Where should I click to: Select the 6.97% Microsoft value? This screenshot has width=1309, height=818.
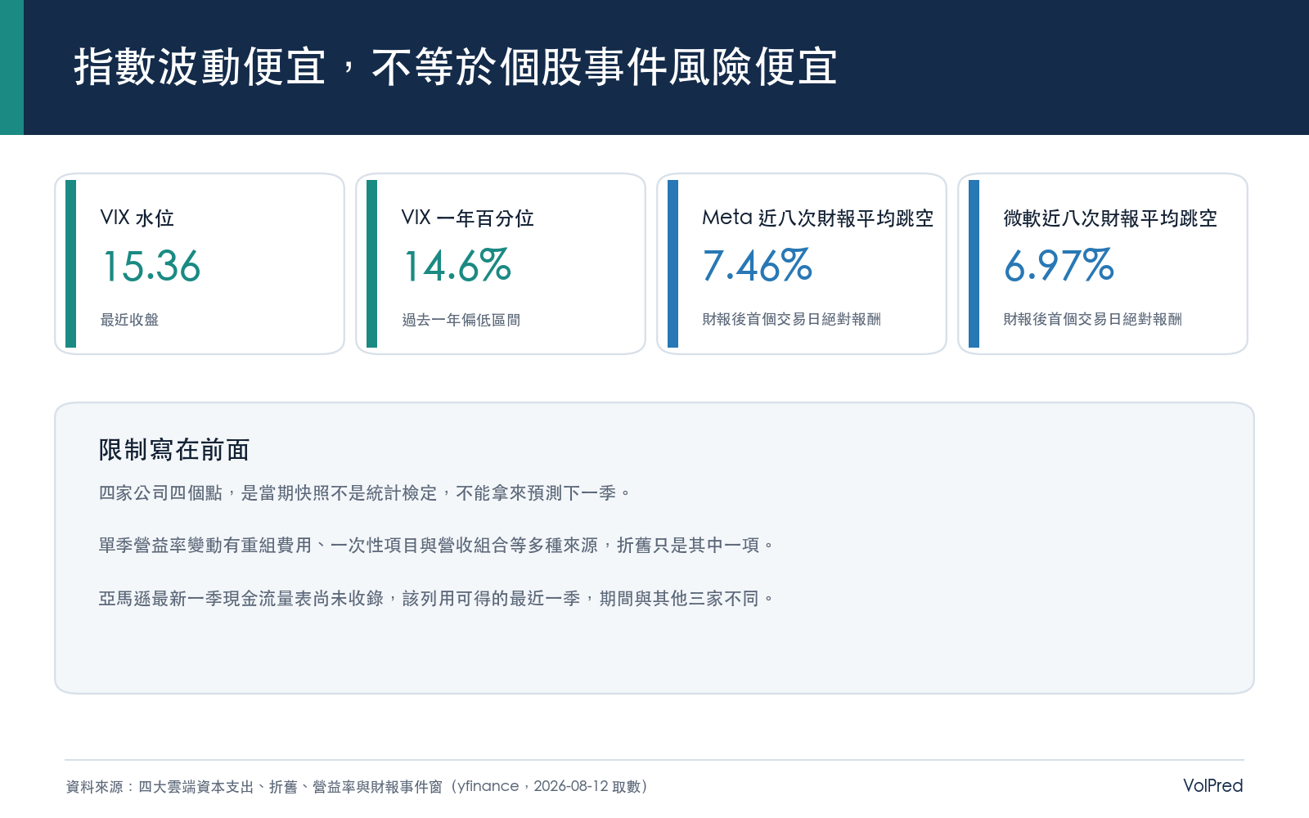click(1059, 267)
